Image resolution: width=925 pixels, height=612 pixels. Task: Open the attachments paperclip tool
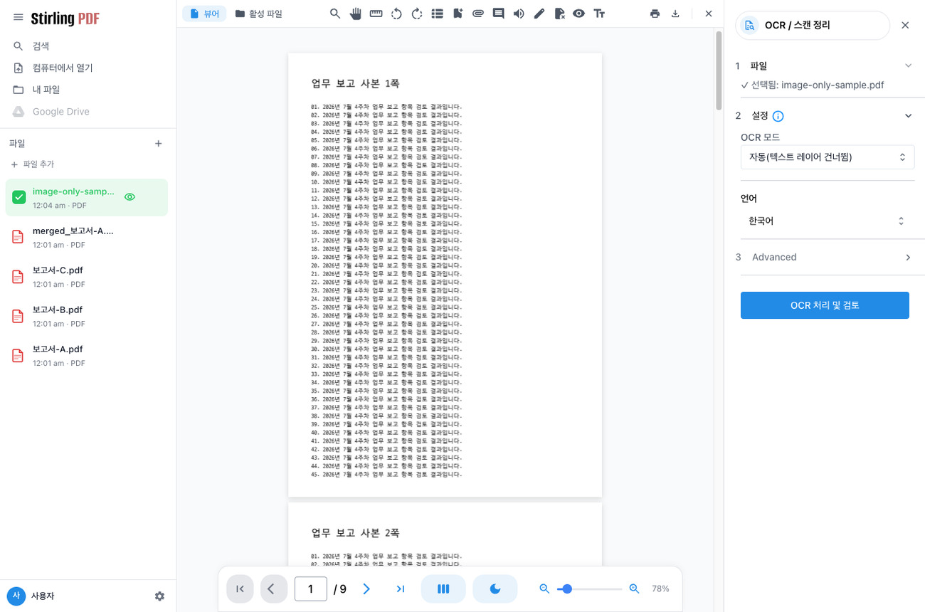[478, 14]
